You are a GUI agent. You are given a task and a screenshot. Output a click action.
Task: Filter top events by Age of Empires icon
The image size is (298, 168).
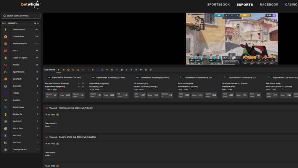(88, 70)
